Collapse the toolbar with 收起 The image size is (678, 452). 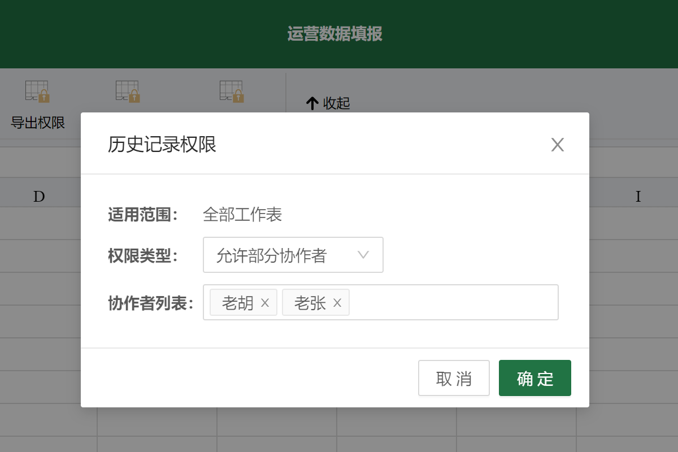pos(328,103)
